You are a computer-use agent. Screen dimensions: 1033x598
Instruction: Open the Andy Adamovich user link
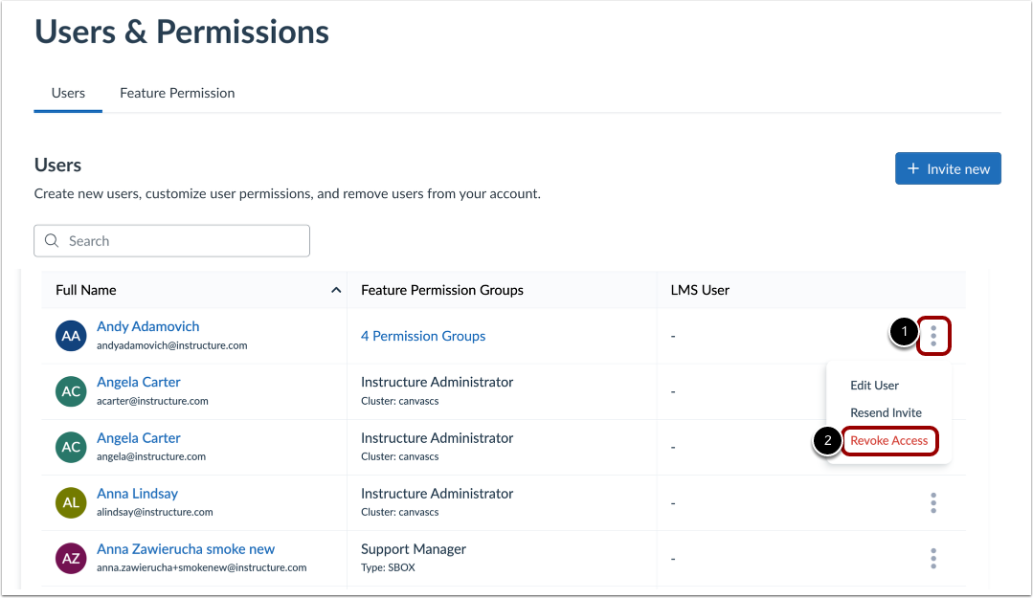[148, 326]
